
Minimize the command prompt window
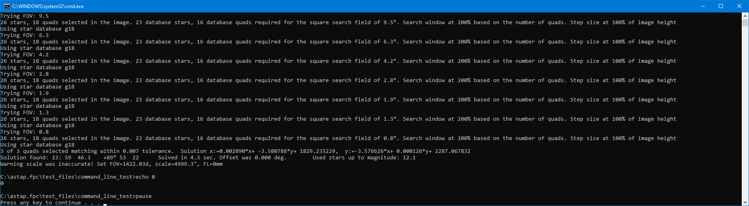pyautogui.click(x=702, y=6)
